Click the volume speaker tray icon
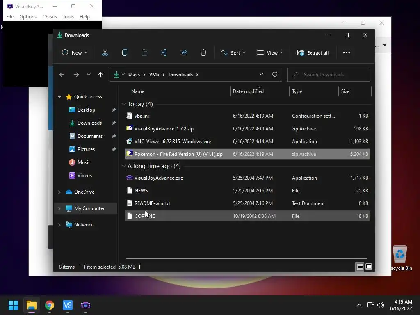Screen dimensions: 420x315 pyautogui.click(x=380, y=305)
